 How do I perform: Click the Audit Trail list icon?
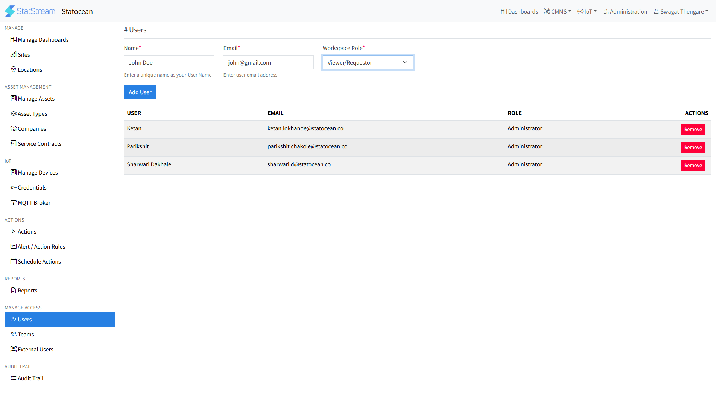pyautogui.click(x=14, y=378)
